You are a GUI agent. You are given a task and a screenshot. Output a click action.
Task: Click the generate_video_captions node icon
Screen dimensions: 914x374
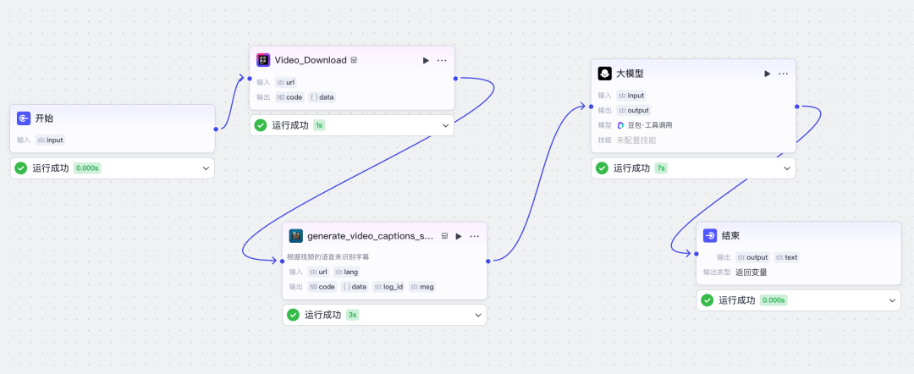point(296,236)
